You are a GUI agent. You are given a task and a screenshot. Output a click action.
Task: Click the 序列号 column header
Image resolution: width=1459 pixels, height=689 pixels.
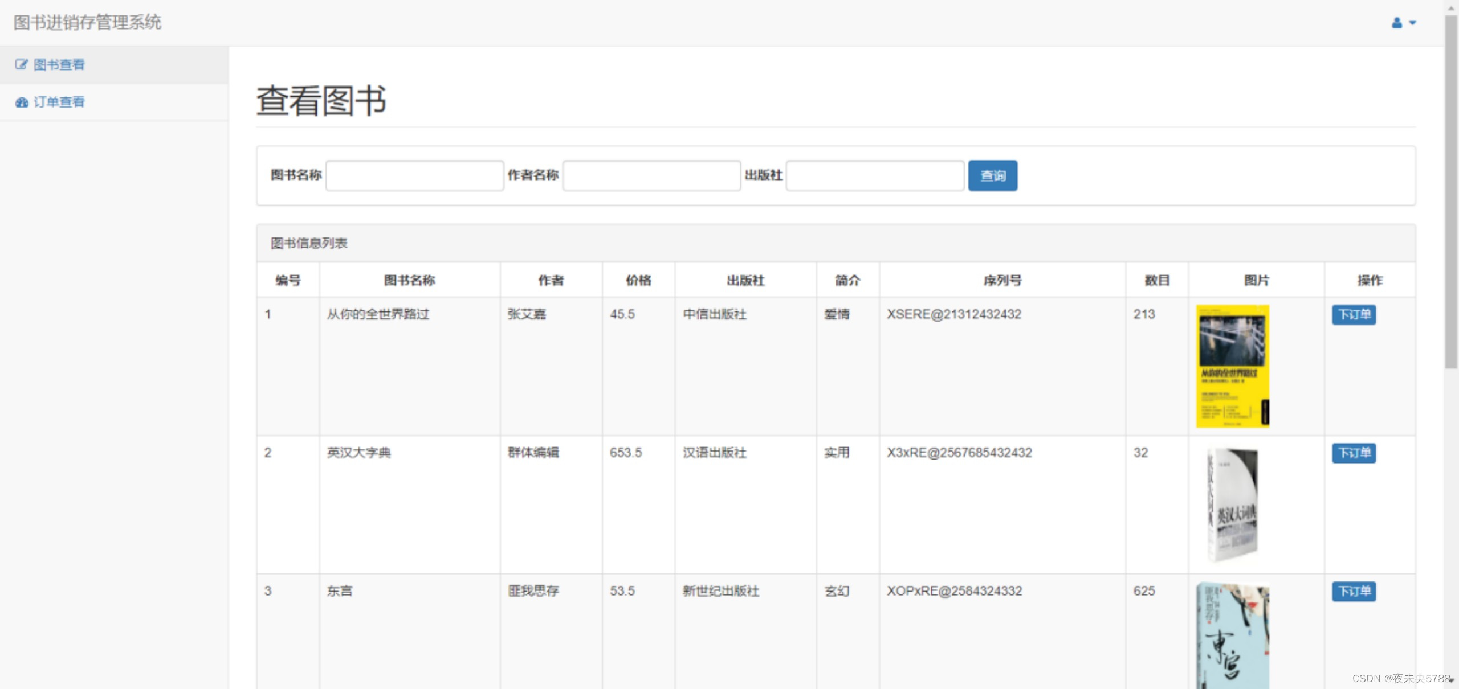pyautogui.click(x=1002, y=280)
